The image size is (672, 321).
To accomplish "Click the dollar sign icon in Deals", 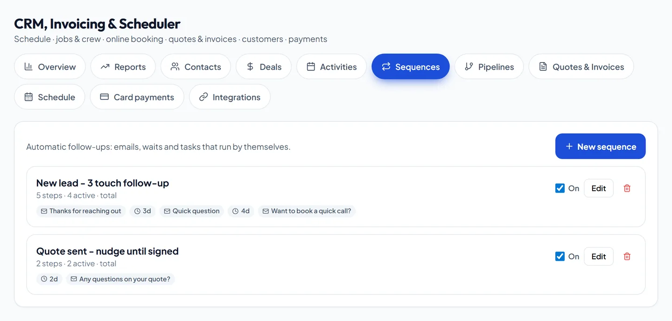I will pos(250,67).
